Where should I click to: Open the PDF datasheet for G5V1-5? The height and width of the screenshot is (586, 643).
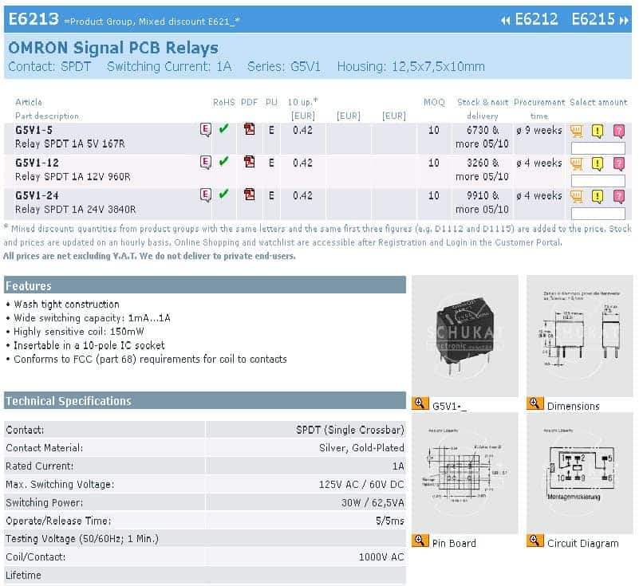[249, 129]
